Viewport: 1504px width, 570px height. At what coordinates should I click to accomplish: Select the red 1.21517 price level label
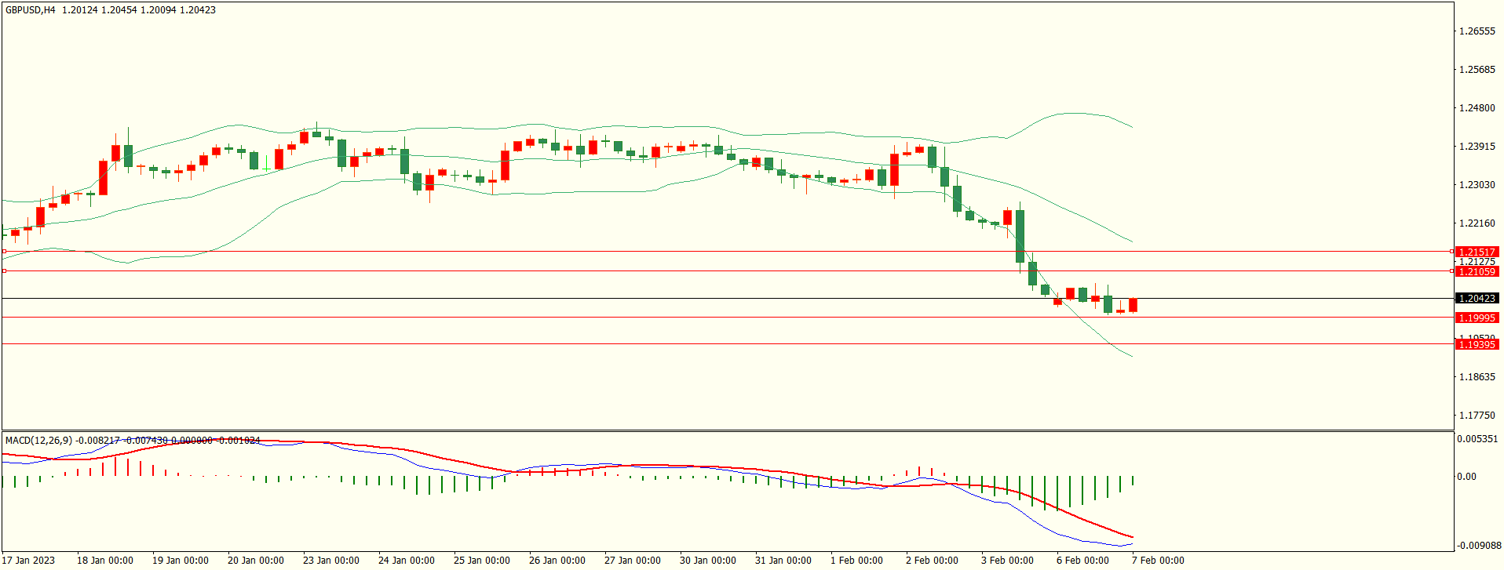tap(1477, 252)
